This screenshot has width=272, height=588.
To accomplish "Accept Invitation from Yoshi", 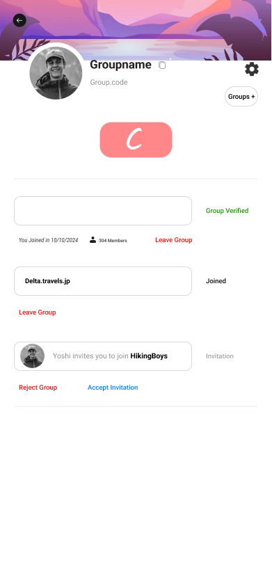I will (113, 388).
